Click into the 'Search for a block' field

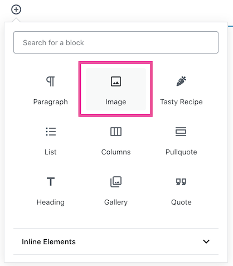pyautogui.click(x=116, y=42)
